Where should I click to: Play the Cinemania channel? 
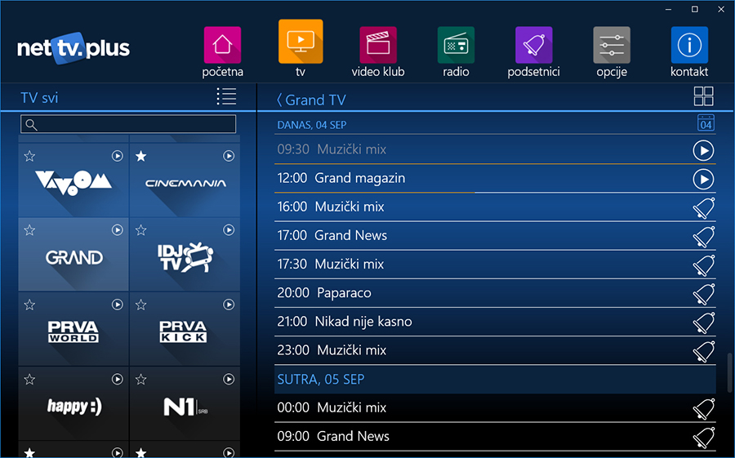tap(229, 156)
